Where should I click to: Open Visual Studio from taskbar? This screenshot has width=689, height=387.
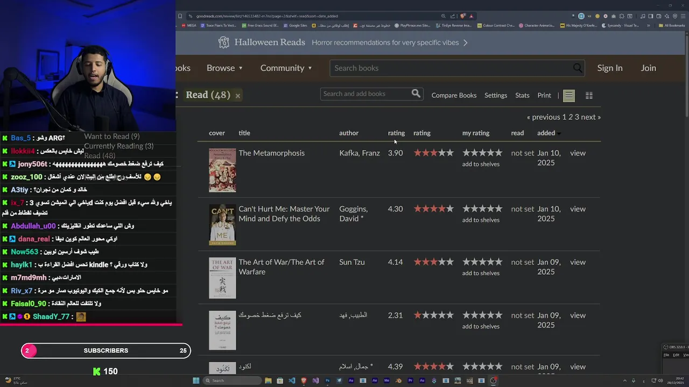tap(316, 381)
